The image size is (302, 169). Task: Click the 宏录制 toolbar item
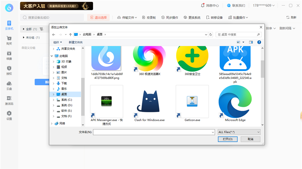[x=149, y=18]
